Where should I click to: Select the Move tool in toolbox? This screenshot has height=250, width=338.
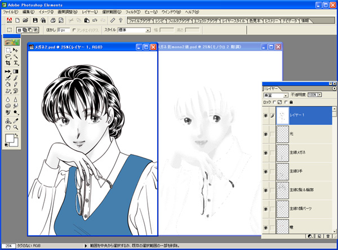click(x=16, y=50)
